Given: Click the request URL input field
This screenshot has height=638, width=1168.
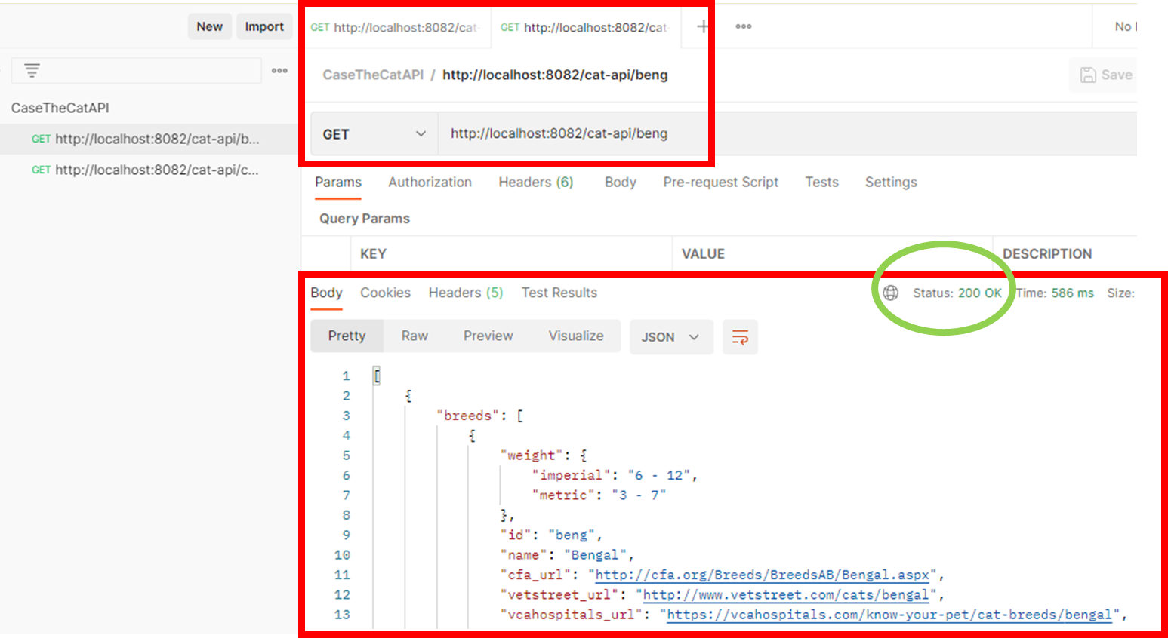Looking at the screenshot, I should (787, 134).
